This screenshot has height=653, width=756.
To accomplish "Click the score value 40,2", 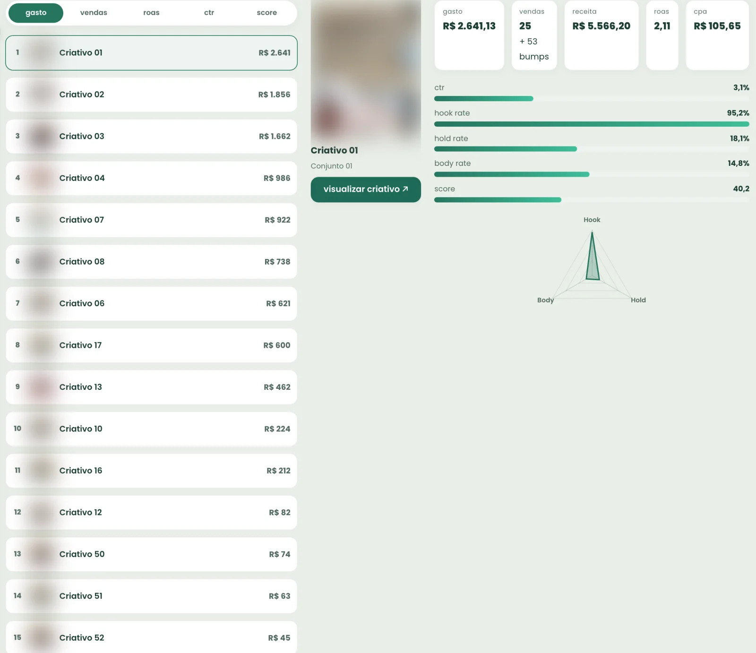I will (741, 189).
